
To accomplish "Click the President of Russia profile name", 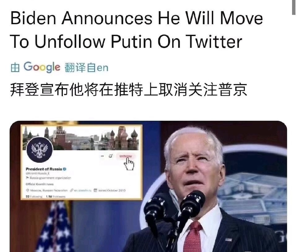I will [44, 169].
